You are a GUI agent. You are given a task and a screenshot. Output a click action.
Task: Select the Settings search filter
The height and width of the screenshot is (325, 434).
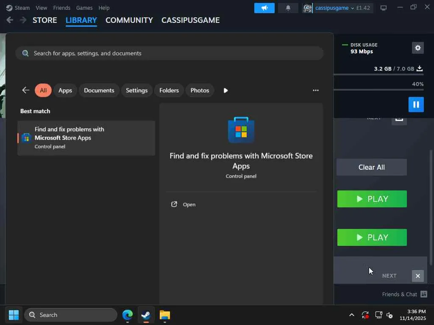coord(136,91)
